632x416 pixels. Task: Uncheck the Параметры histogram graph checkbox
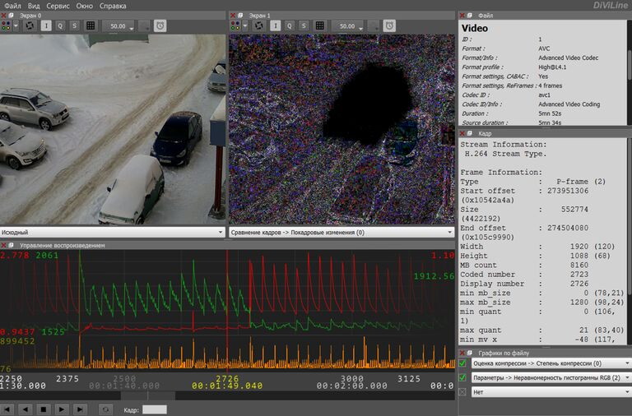[462, 378]
